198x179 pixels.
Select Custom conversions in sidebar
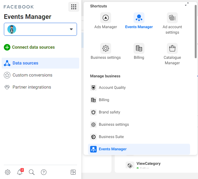[x=32, y=75]
